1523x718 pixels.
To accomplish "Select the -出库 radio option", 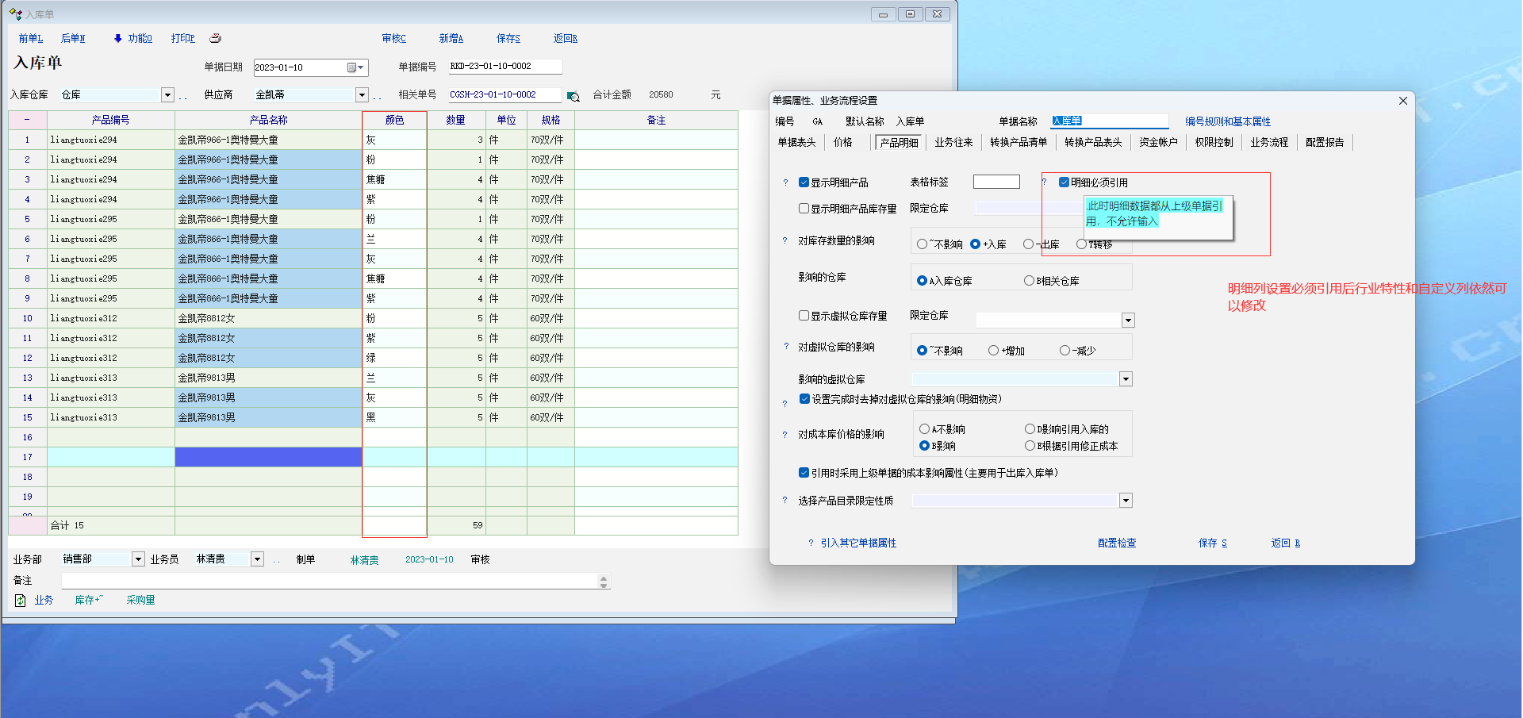I will [1028, 244].
